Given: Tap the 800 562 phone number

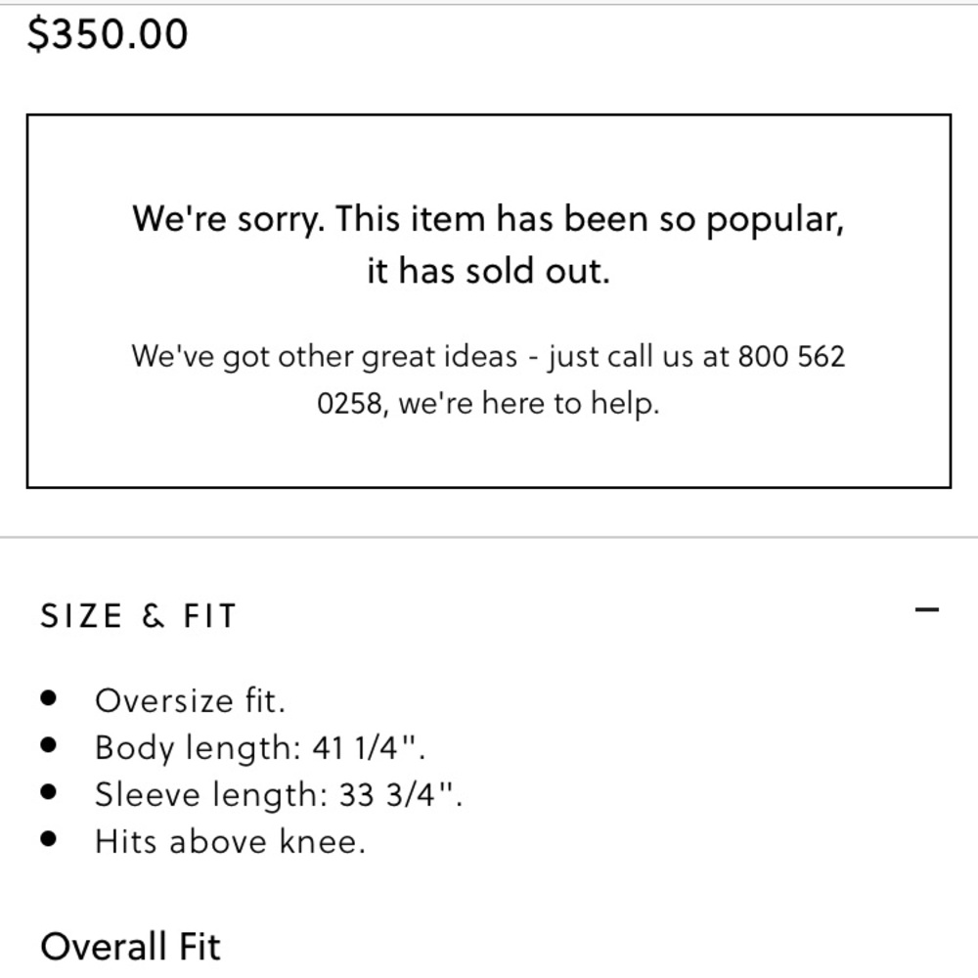Looking at the screenshot, I should [x=790, y=356].
